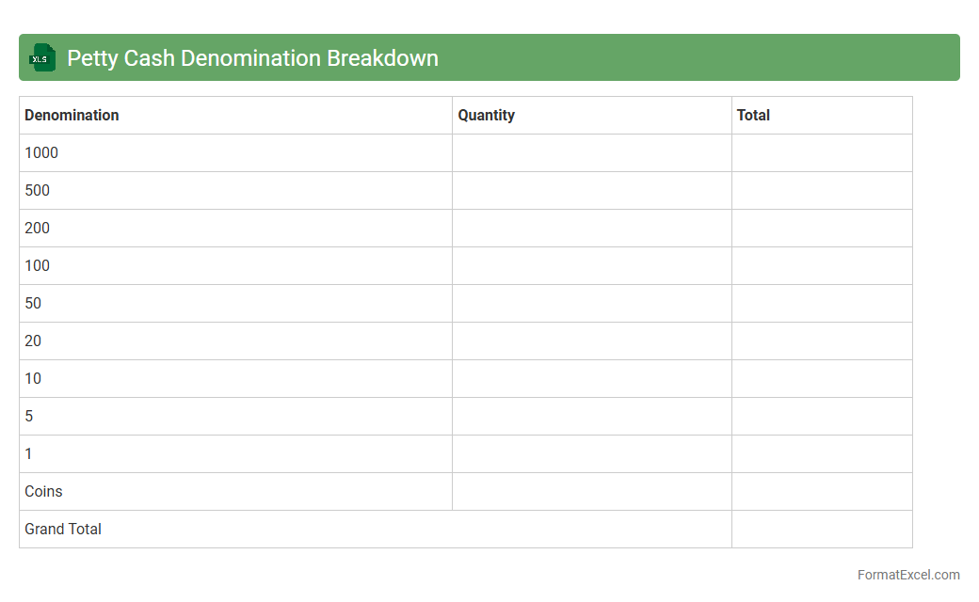
Task: Click the Petty Cash Denomination Breakdown title
Action: [x=252, y=58]
